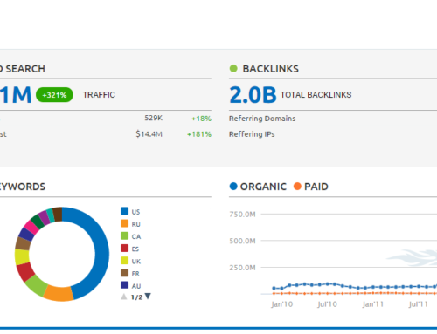The width and height of the screenshot is (437, 334).
Task: Toggle the PAID series in chart legend
Action: click(x=311, y=187)
